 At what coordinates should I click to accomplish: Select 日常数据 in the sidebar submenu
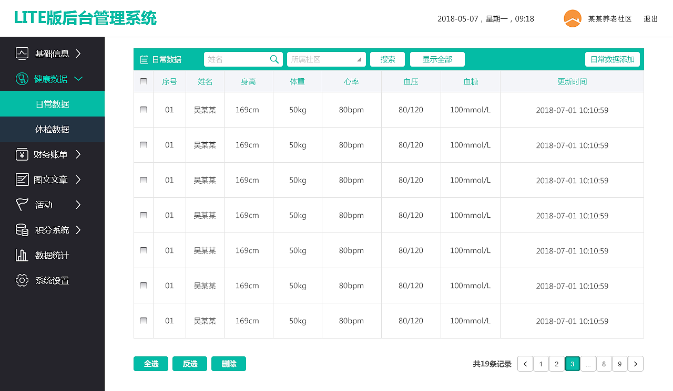[52, 104]
